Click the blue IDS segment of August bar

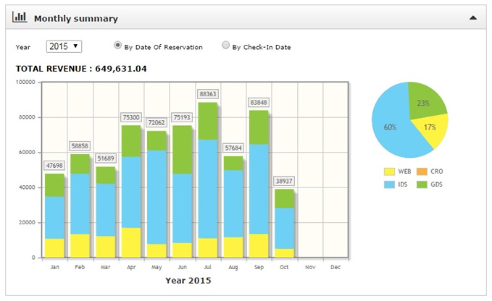click(x=233, y=204)
